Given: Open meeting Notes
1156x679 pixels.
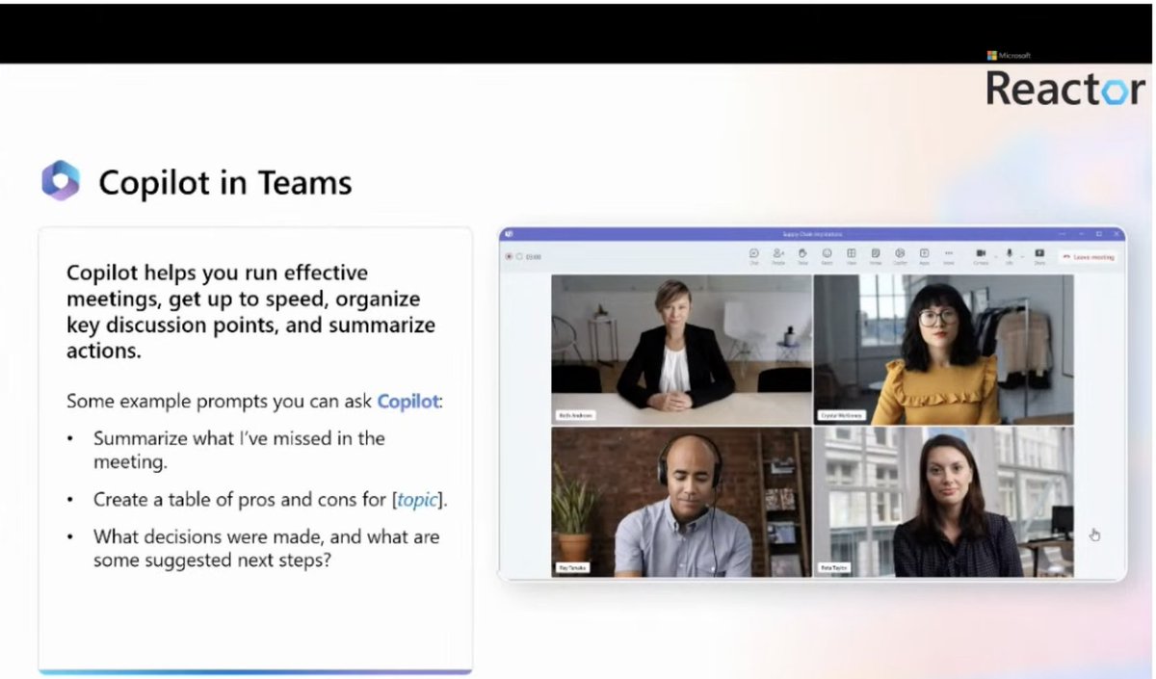Looking at the screenshot, I should coord(876,256).
